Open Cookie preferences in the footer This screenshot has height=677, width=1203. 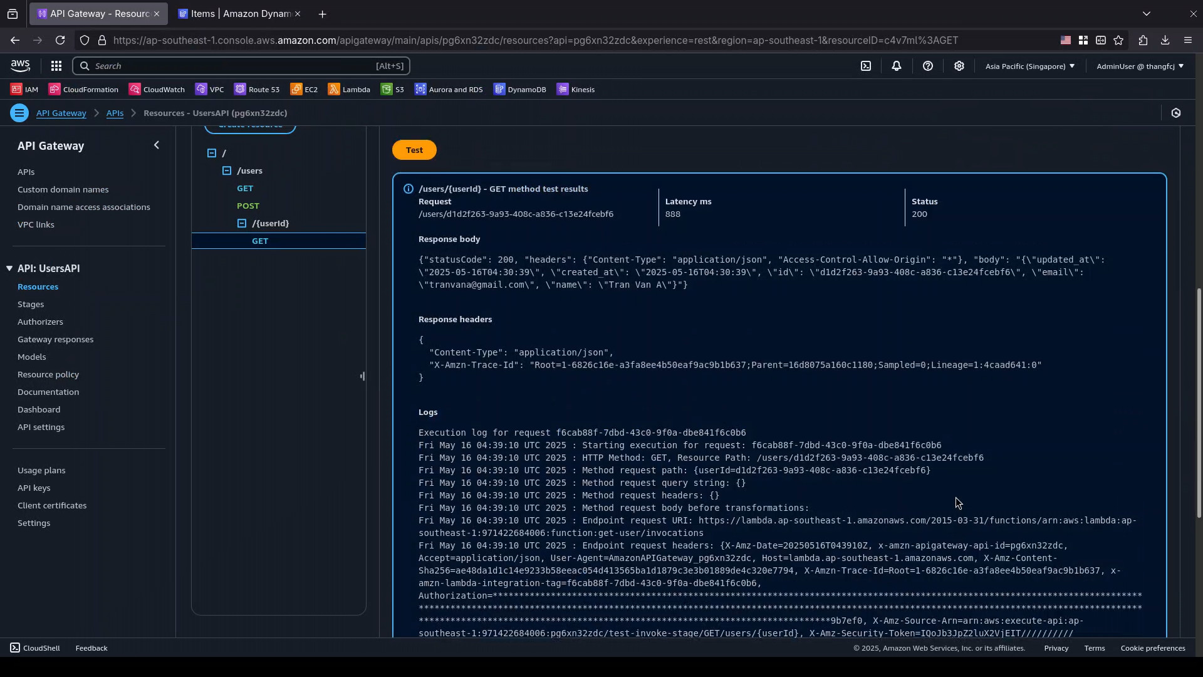1153,648
